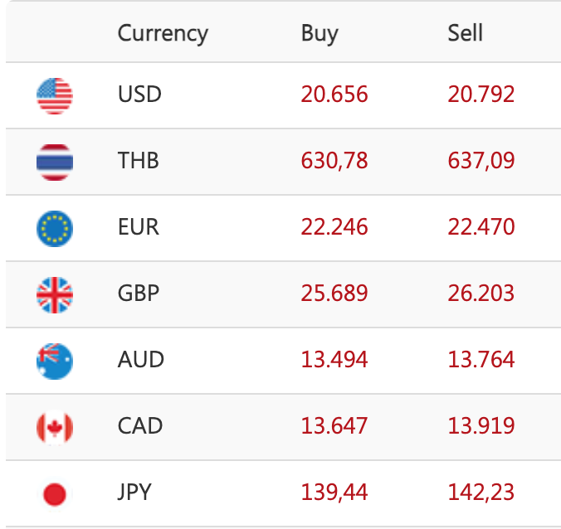The image size is (561, 529).
Task: Select the USD currency label
Action: (139, 95)
